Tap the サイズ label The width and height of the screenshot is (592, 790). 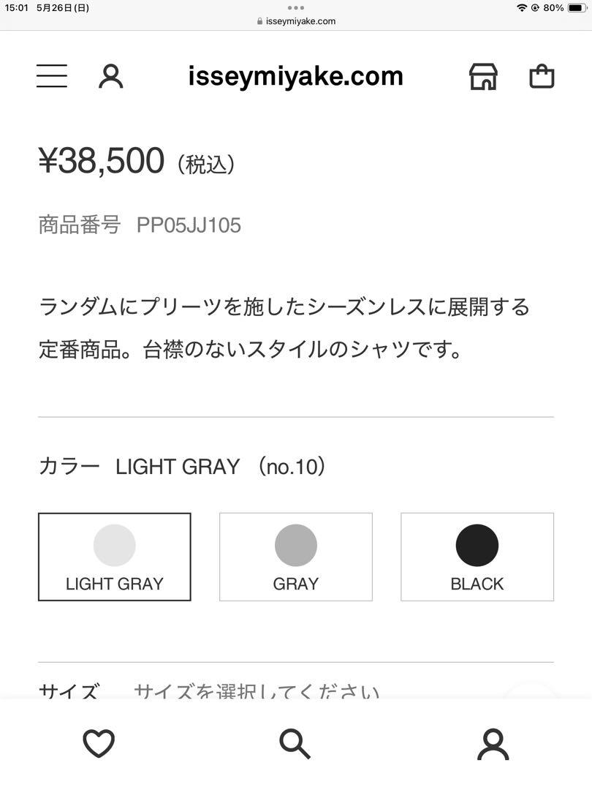[69, 691]
